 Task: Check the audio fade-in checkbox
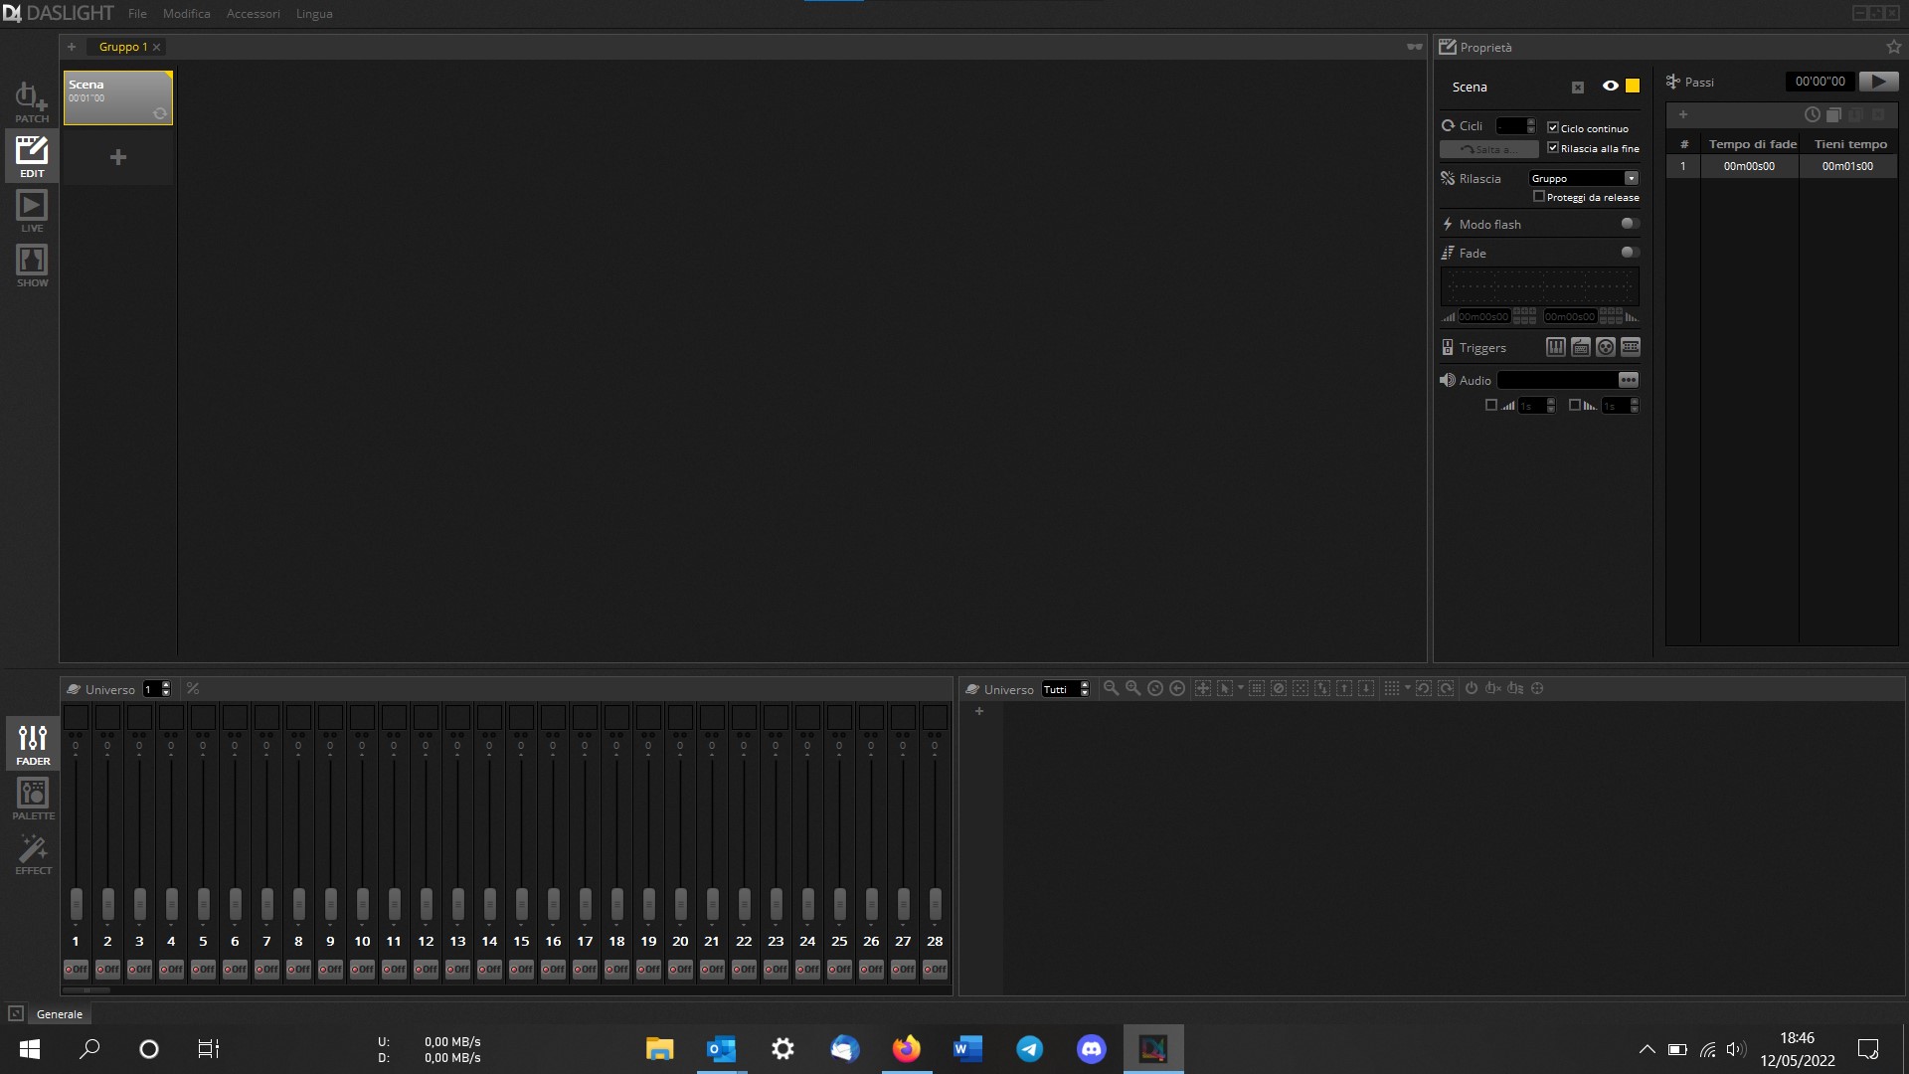pos(1491,405)
